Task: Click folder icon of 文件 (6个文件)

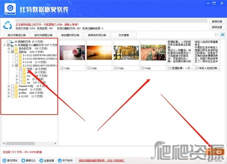Action: (x=24, y=69)
